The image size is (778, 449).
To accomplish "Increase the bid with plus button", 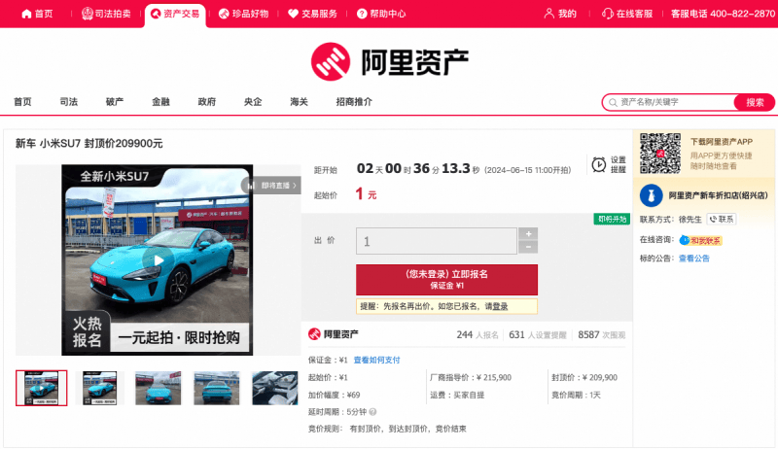I will [x=528, y=234].
